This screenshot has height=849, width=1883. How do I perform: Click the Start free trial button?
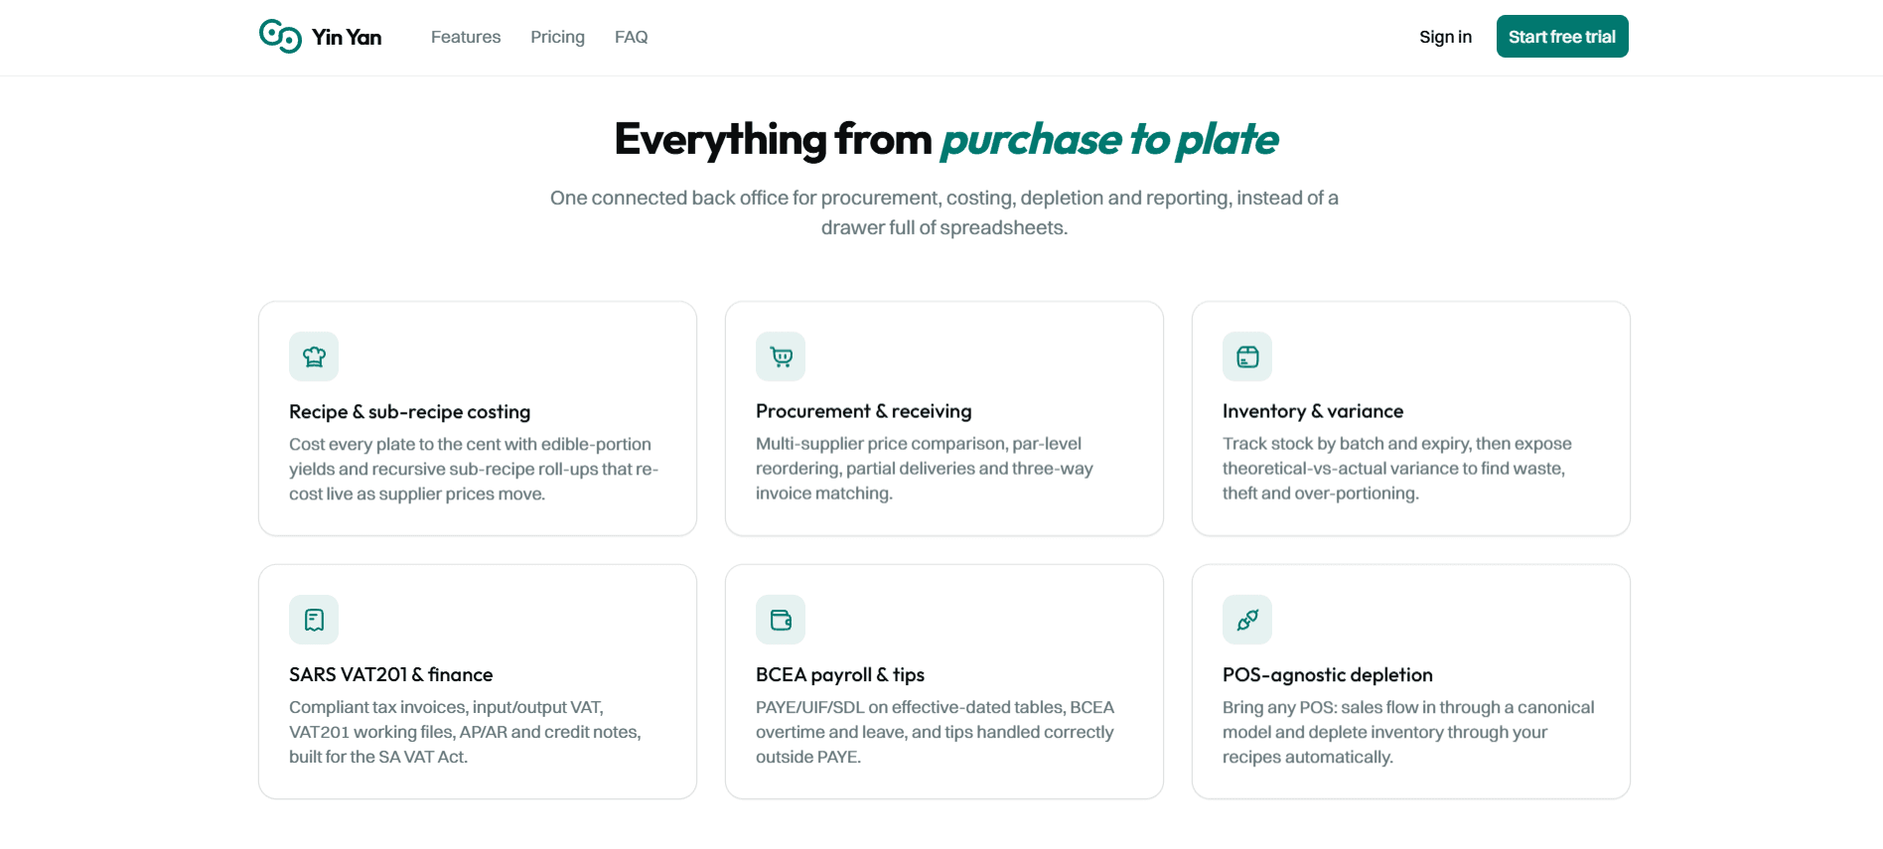1562,37
